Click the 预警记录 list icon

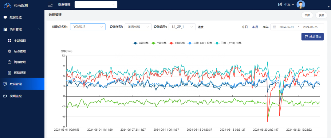(10, 73)
